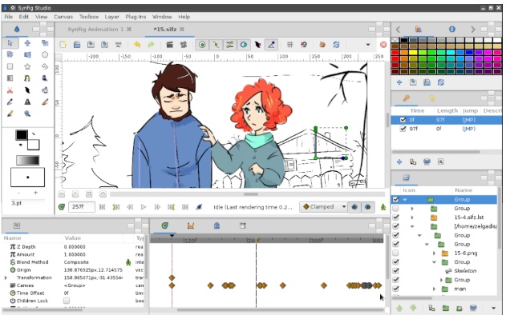
Task: Toggle the animation mode icon
Action: (383, 207)
